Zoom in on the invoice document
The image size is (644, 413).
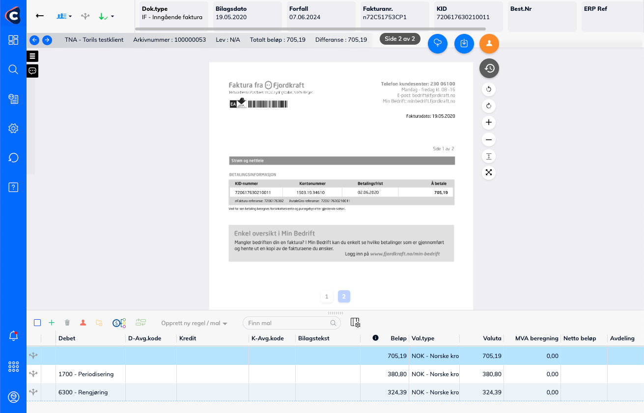[489, 122]
